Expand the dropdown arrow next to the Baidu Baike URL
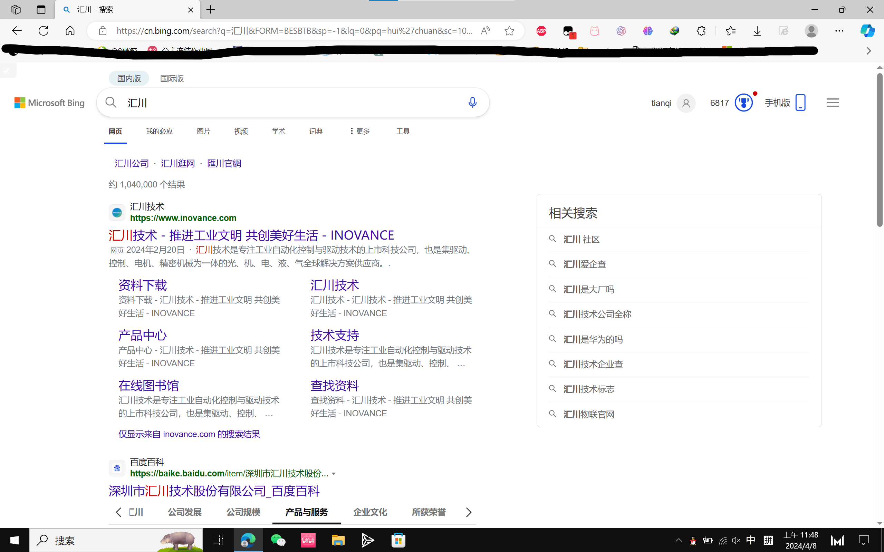 (333, 474)
